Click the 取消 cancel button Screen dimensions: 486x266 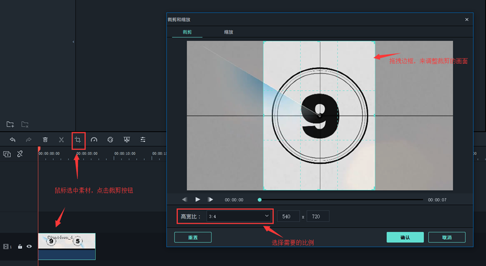click(447, 237)
